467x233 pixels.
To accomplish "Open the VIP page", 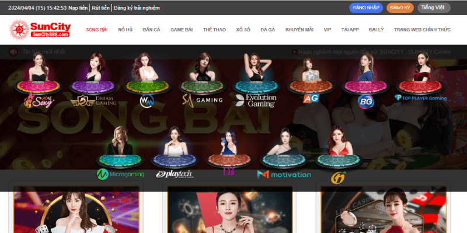I will click(x=327, y=30).
